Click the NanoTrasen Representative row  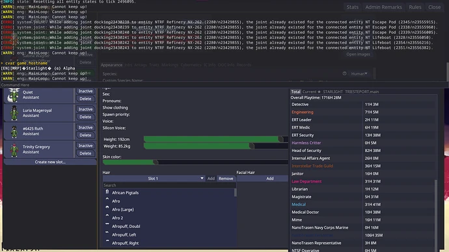[x=362, y=243]
